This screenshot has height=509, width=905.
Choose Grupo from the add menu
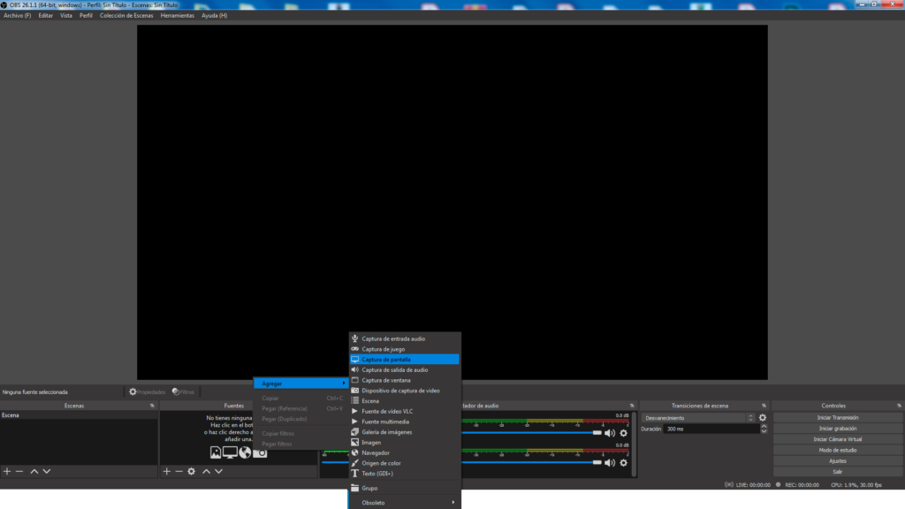(x=404, y=488)
